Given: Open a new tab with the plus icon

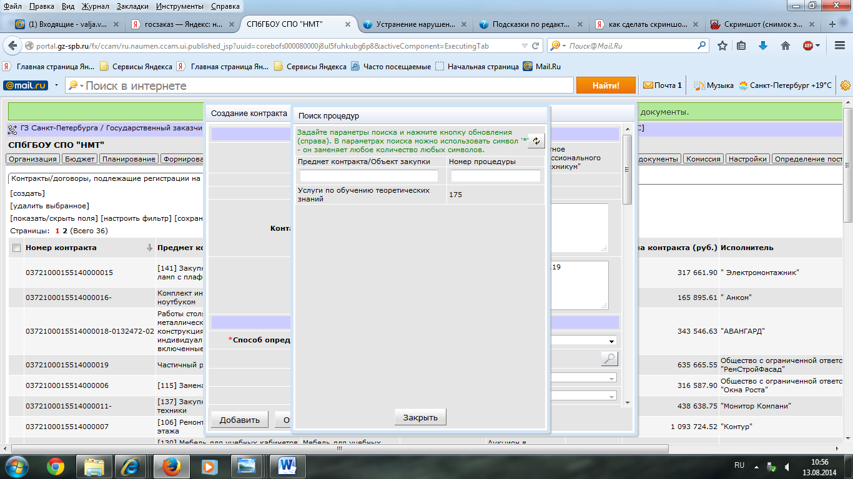Looking at the screenshot, I should coord(832,24).
